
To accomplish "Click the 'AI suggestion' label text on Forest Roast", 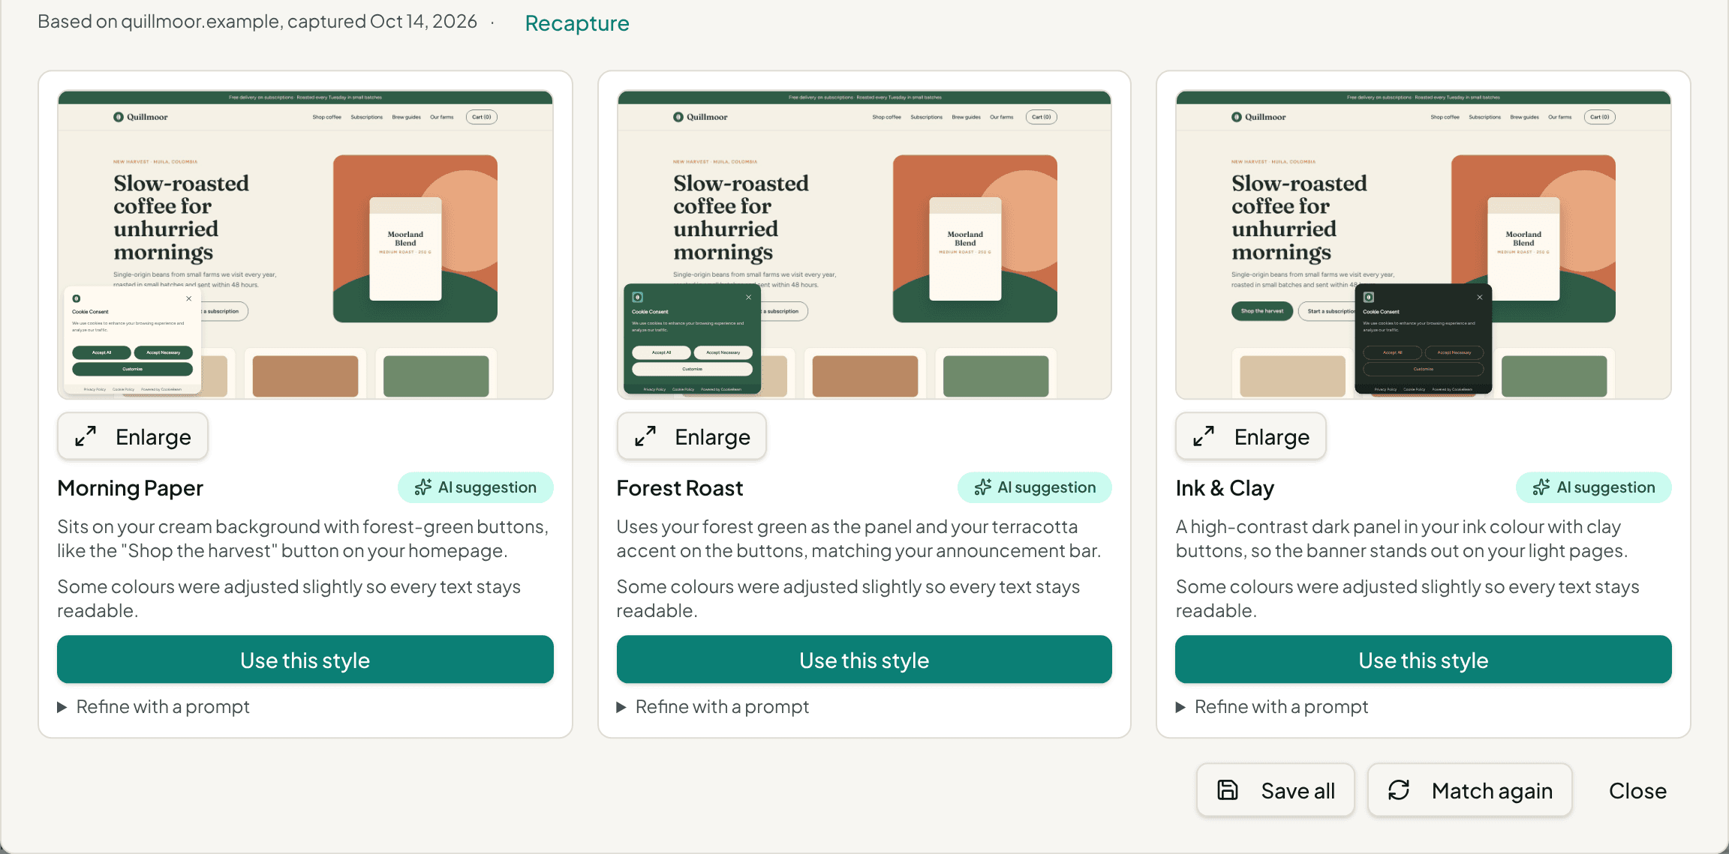I will (1046, 487).
